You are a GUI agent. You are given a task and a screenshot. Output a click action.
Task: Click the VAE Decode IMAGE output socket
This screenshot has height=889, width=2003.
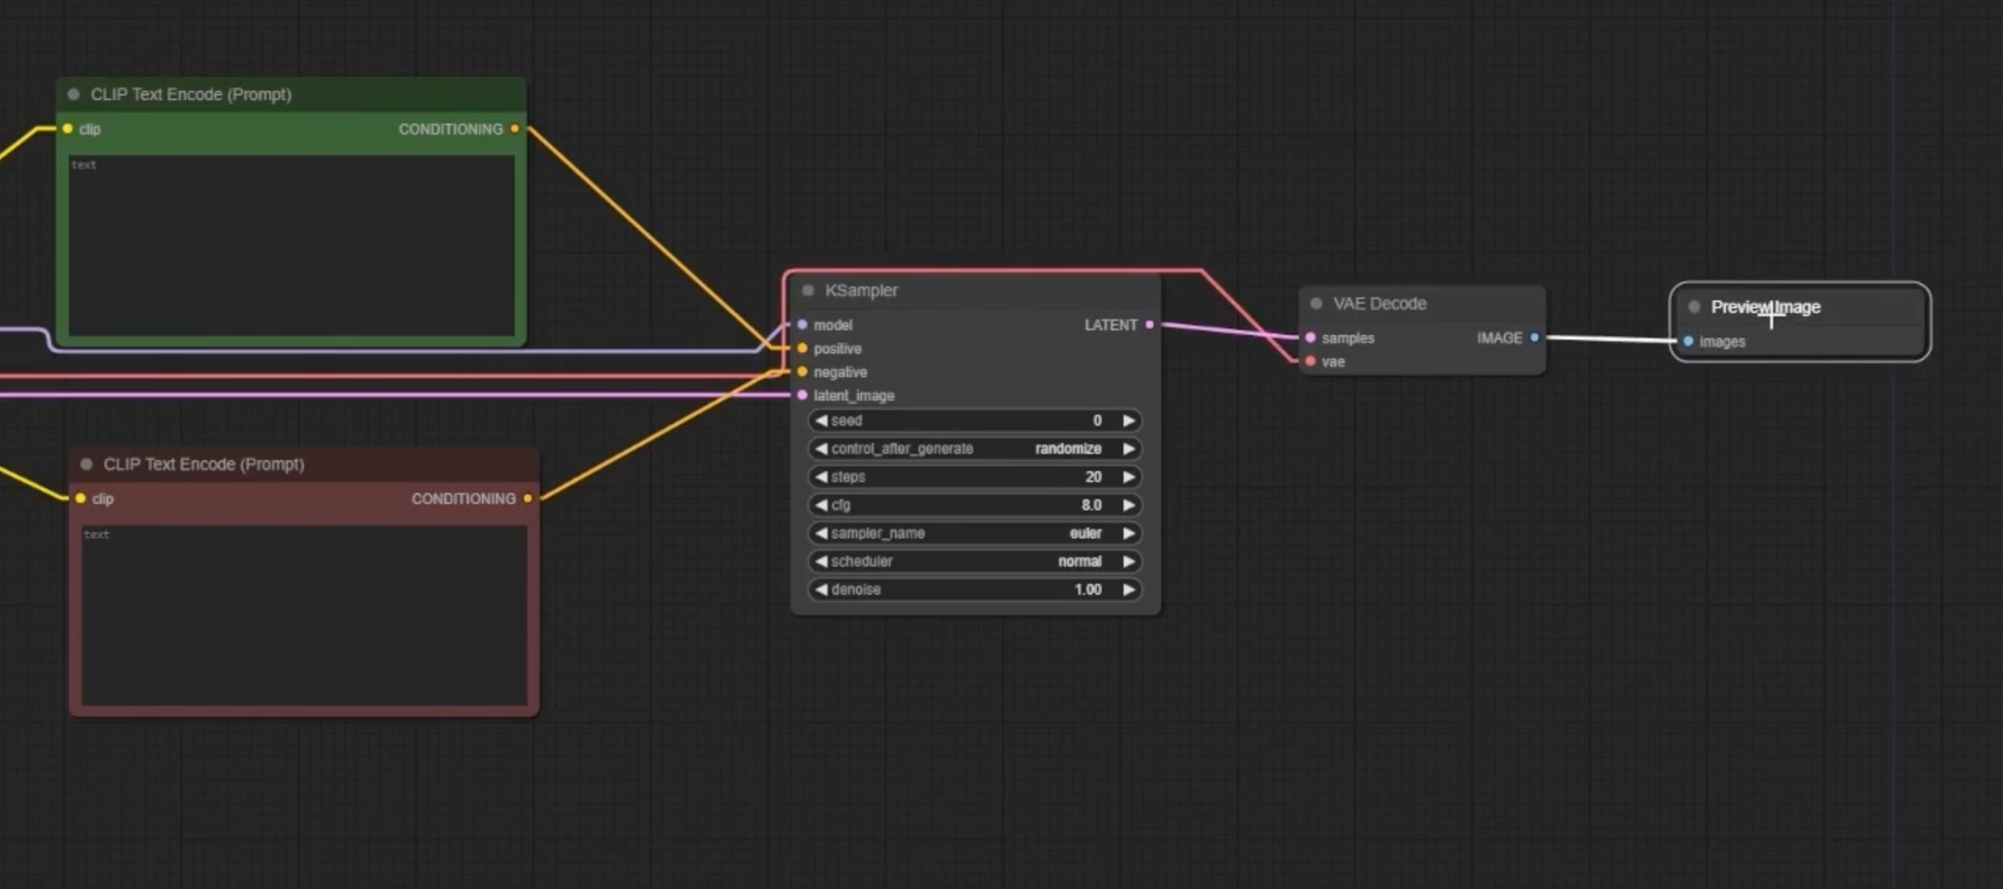tap(1534, 338)
